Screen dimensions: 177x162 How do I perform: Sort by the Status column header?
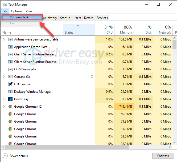pos(79,30)
